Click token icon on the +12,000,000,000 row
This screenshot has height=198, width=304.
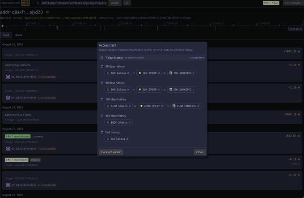coord(8,185)
